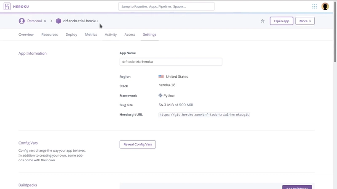Switch to the Metrics tab
The image size is (337, 189).
pos(91,34)
